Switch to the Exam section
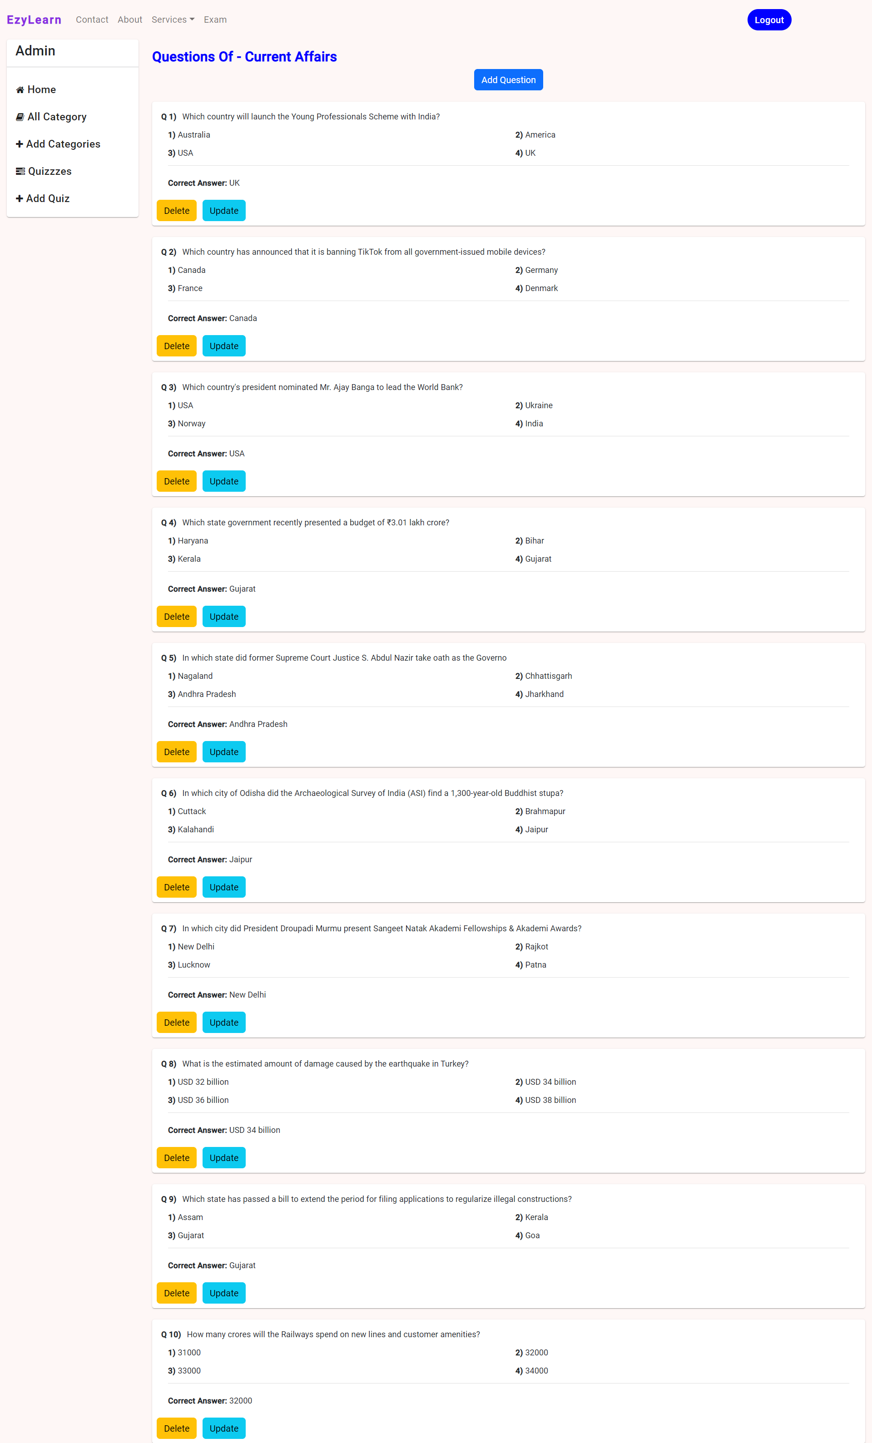This screenshot has height=1443, width=872. (215, 20)
